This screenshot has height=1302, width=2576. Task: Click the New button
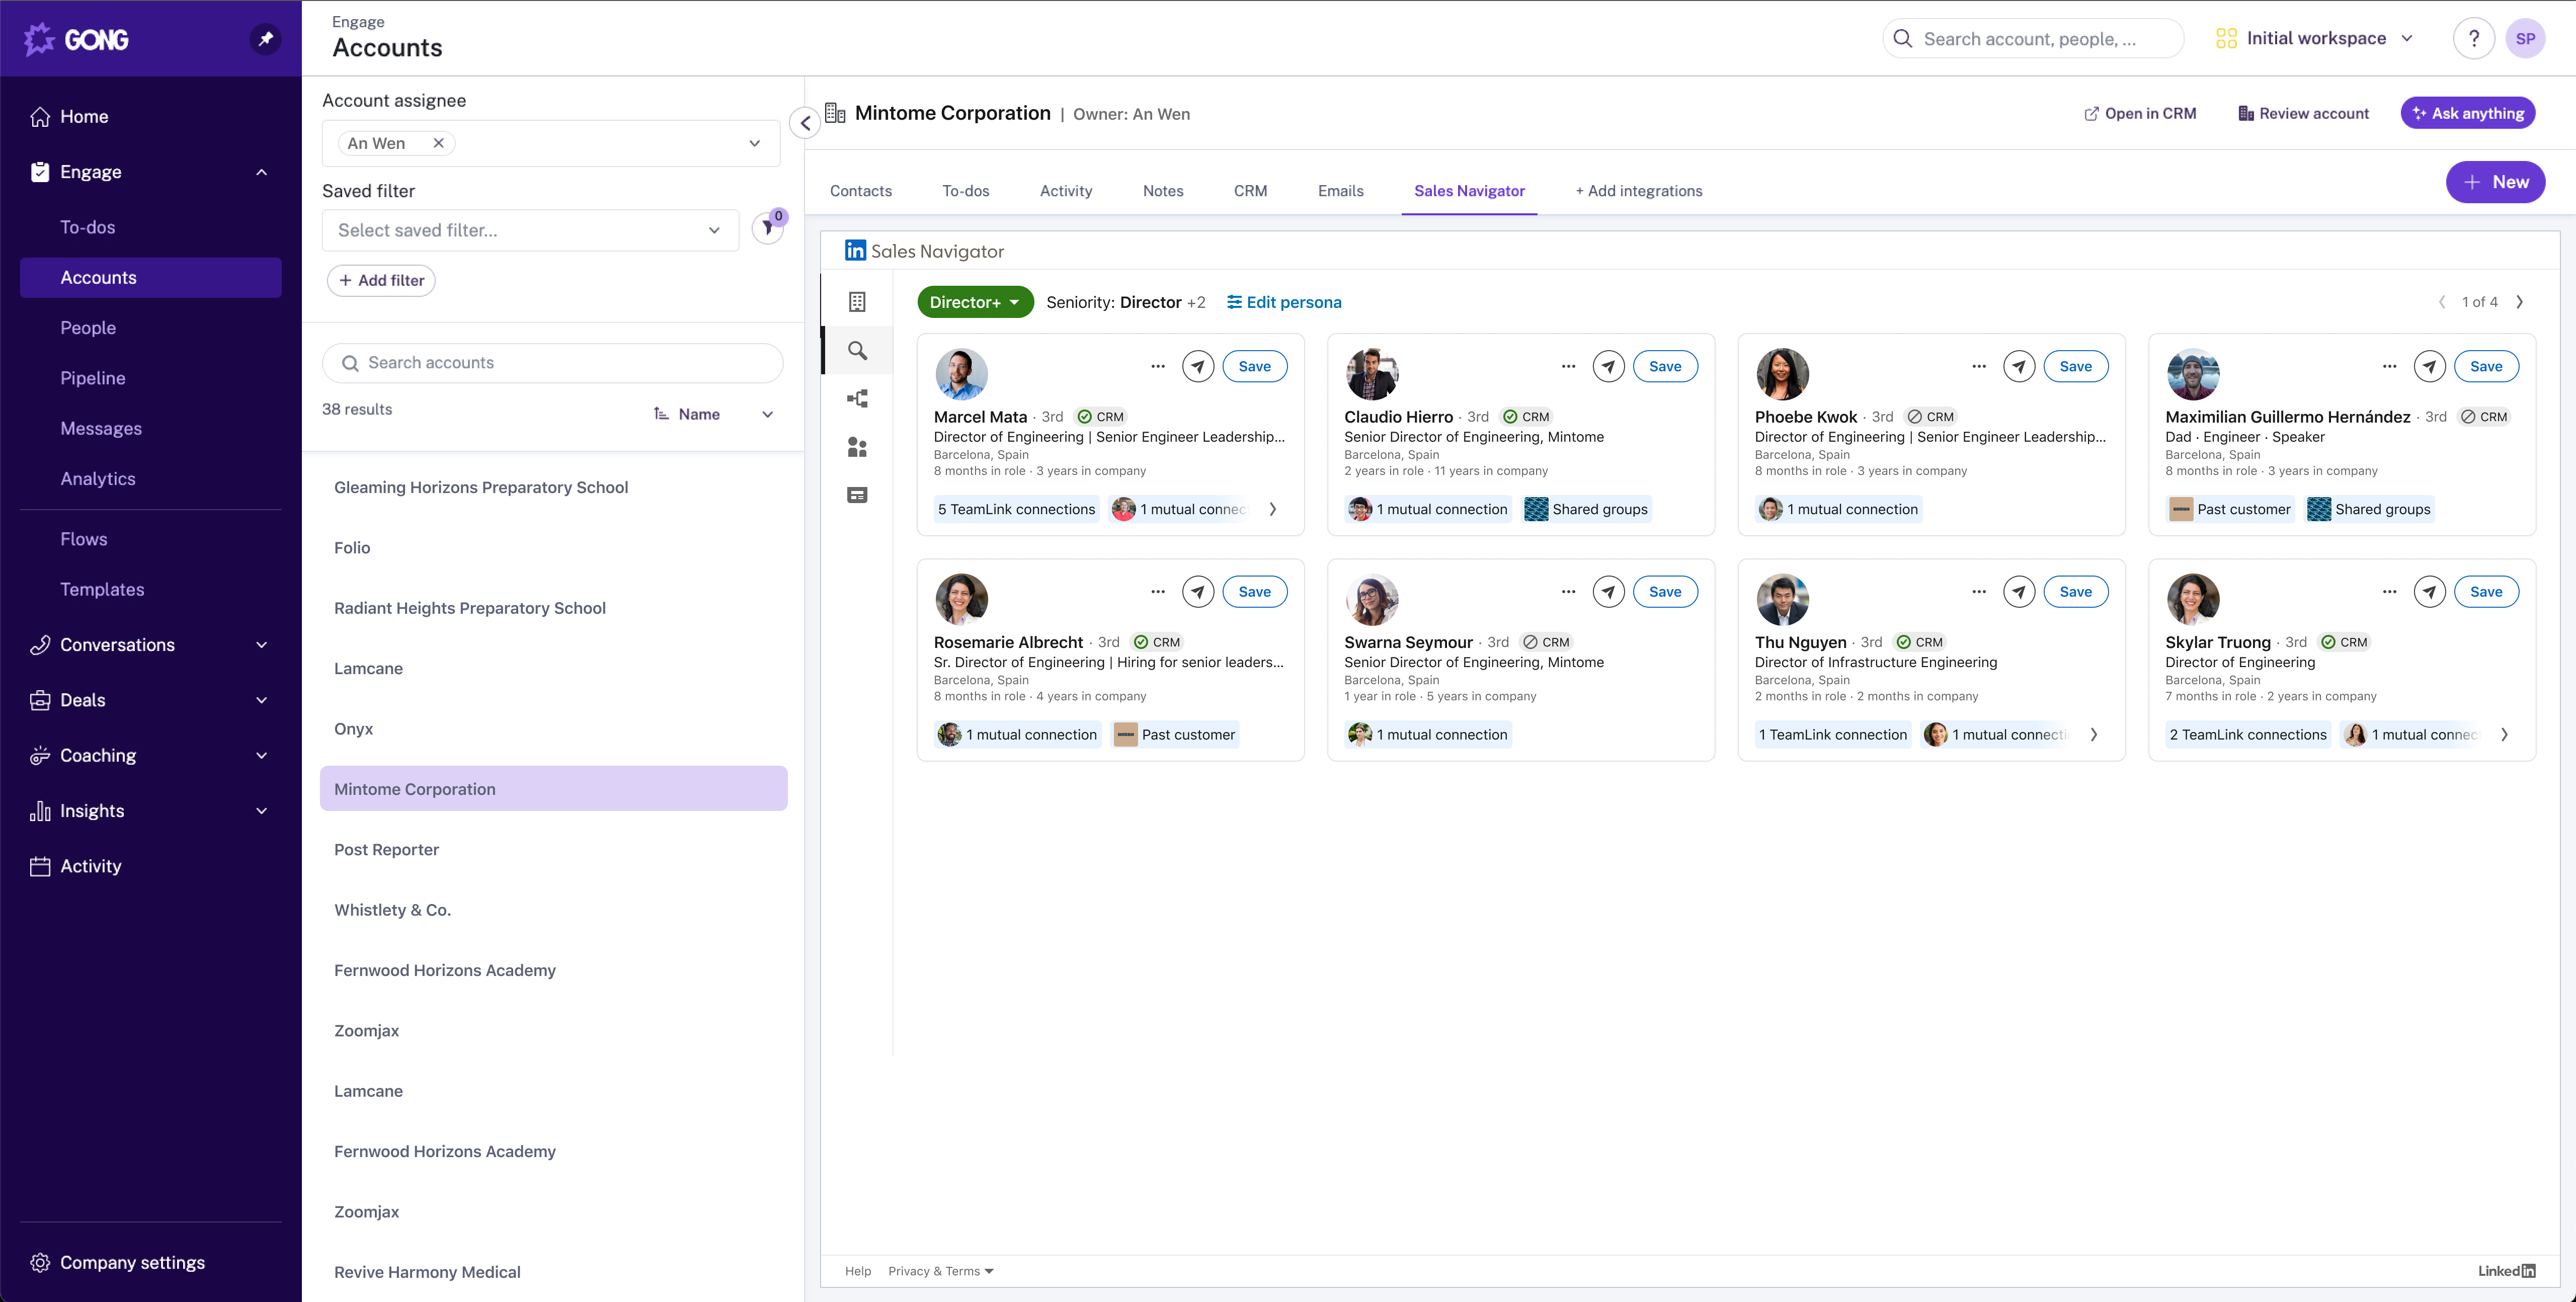click(2495, 182)
